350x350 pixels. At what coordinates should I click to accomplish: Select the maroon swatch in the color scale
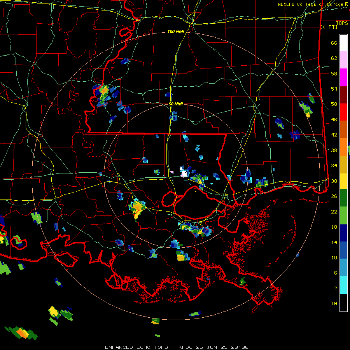pos(343,94)
